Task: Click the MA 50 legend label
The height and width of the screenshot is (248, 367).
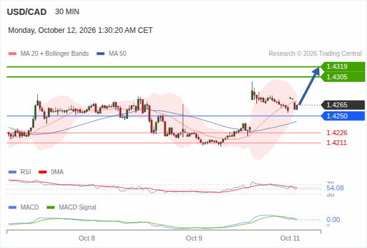Action: 118,54
